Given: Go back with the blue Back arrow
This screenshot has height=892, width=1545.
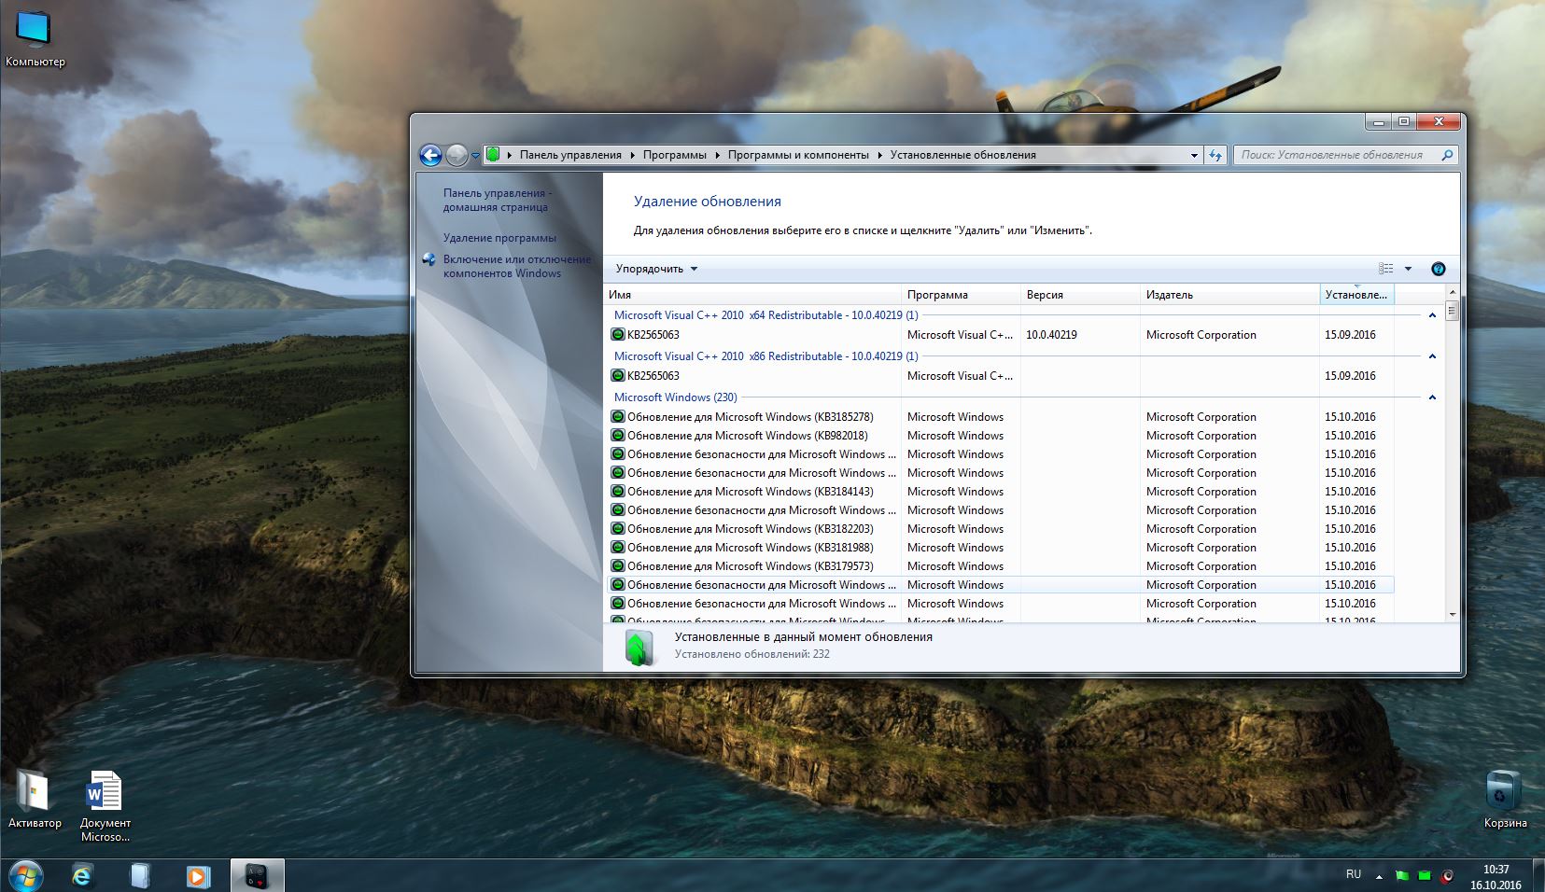Looking at the screenshot, I should [x=430, y=155].
